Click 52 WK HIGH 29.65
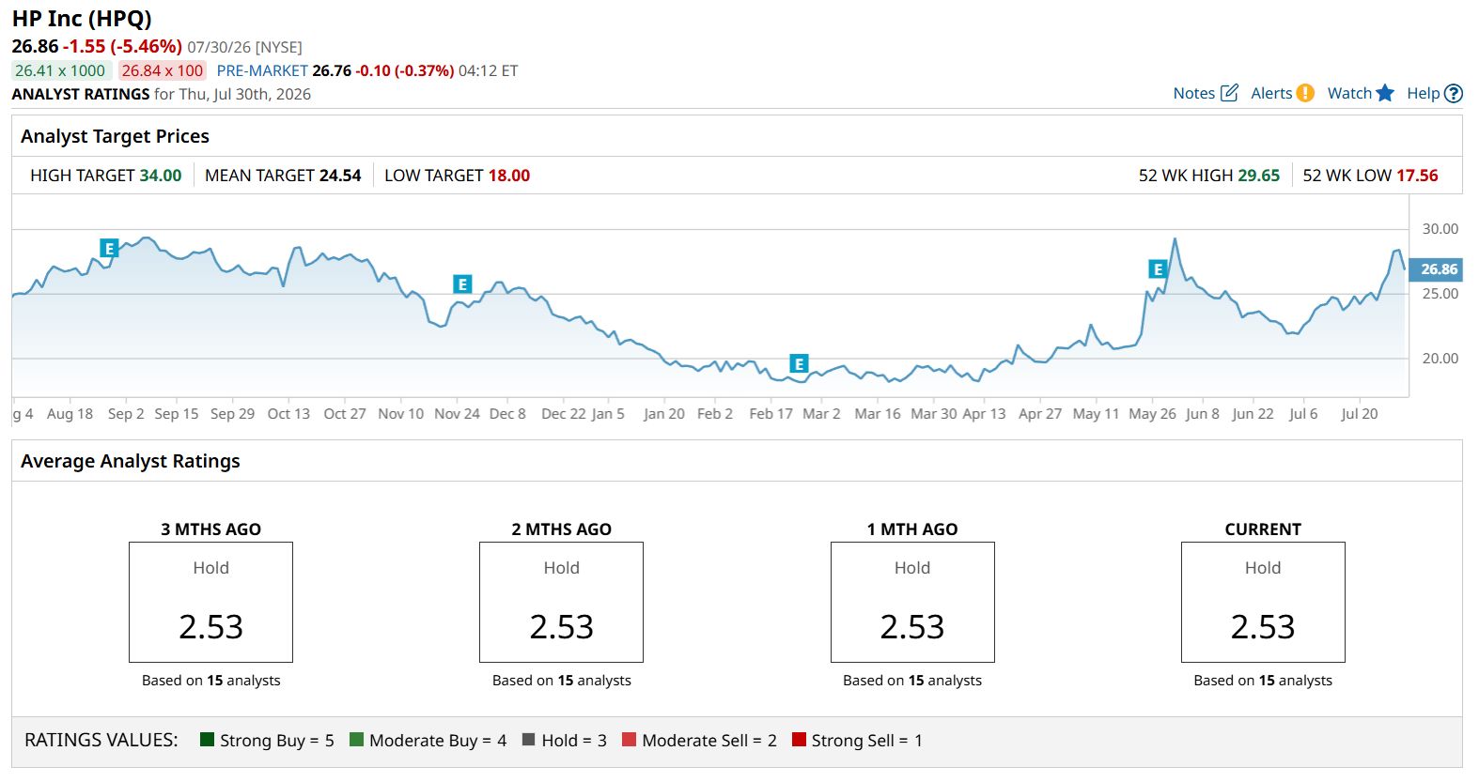This screenshot has width=1479, height=782. pyautogui.click(x=1209, y=176)
